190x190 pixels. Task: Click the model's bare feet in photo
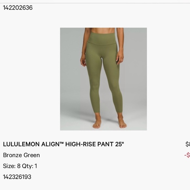pyautogui.click(x=110, y=123)
